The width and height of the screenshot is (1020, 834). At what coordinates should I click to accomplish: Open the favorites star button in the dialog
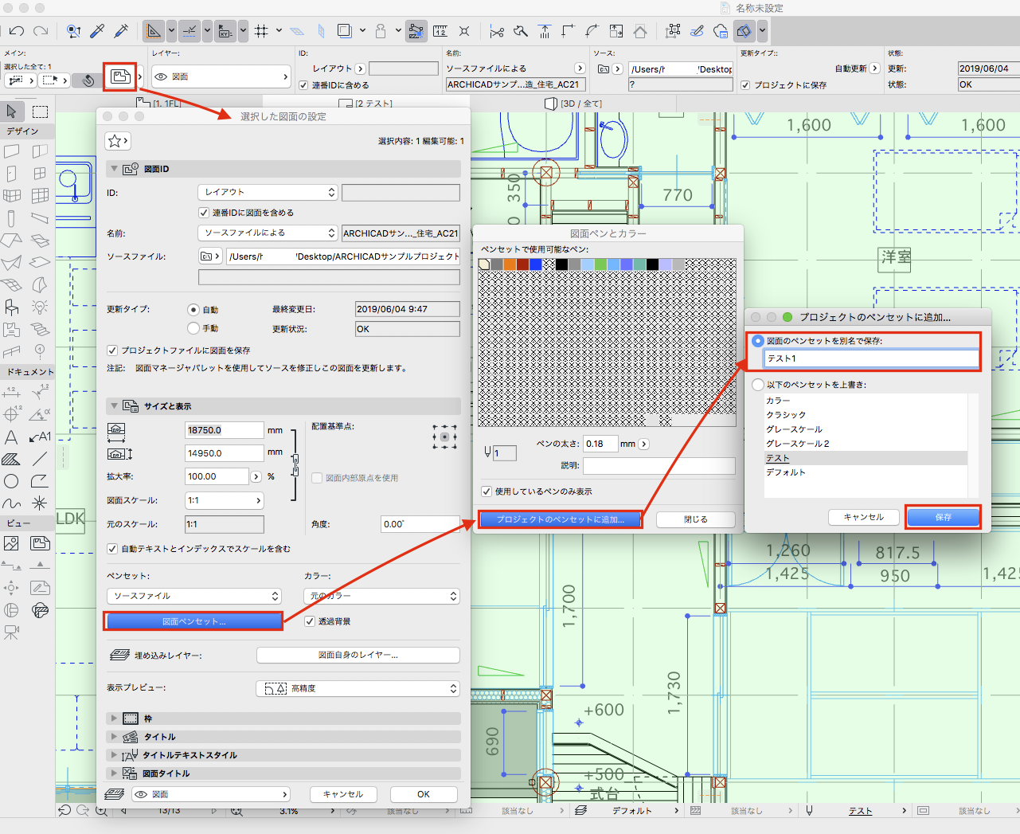click(117, 141)
